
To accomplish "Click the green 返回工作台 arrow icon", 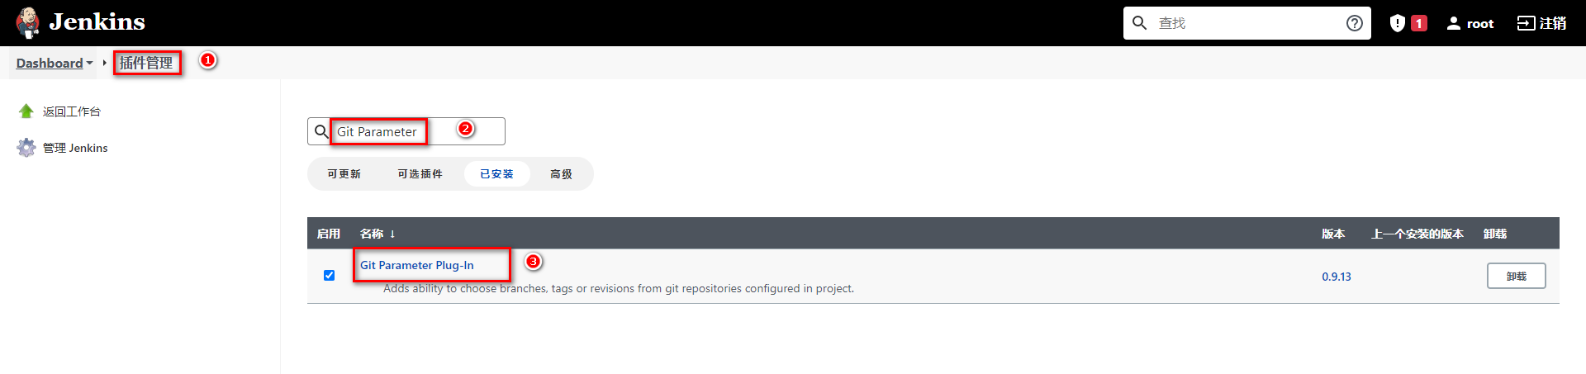I will pos(26,111).
